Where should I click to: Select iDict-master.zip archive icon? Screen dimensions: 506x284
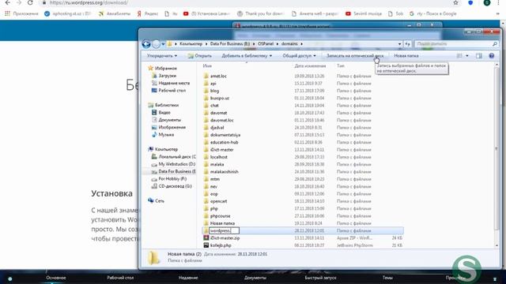206,238
